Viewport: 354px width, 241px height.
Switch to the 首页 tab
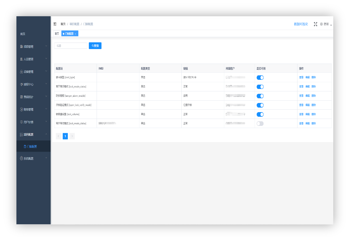[x=57, y=34]
